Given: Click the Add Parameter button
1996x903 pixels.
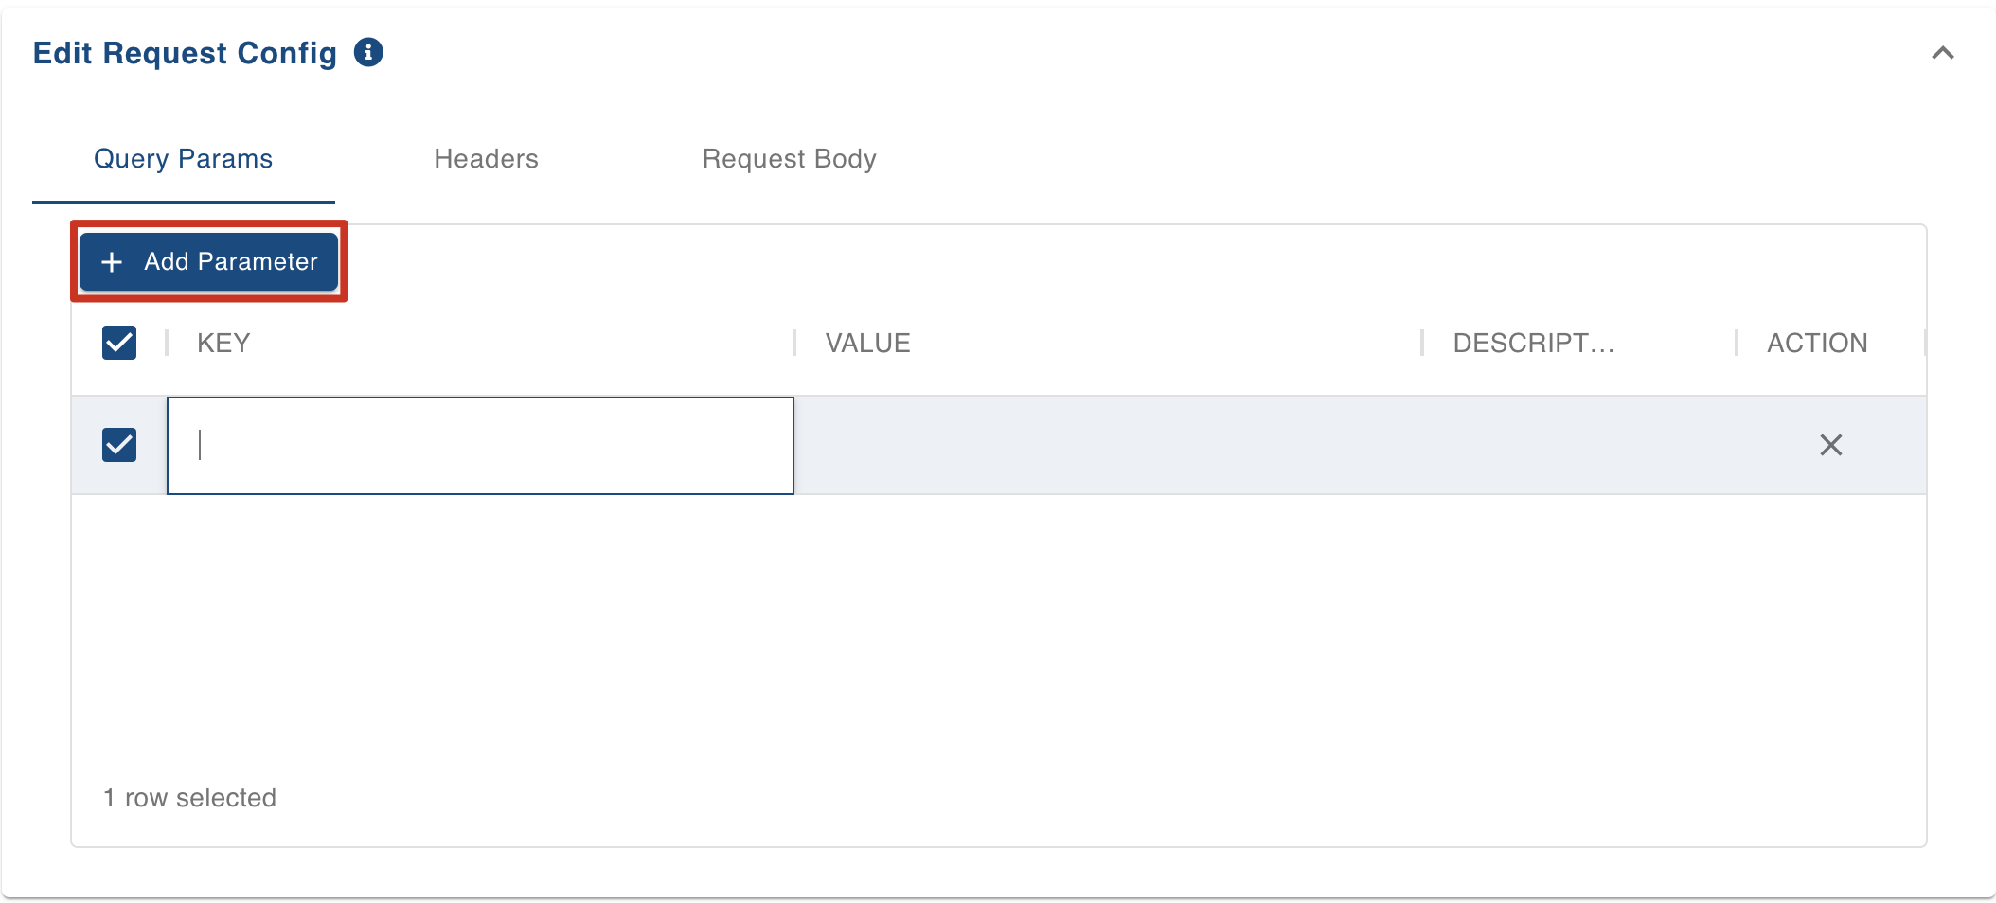Looking at the screenshot, I should click(208, 261).
